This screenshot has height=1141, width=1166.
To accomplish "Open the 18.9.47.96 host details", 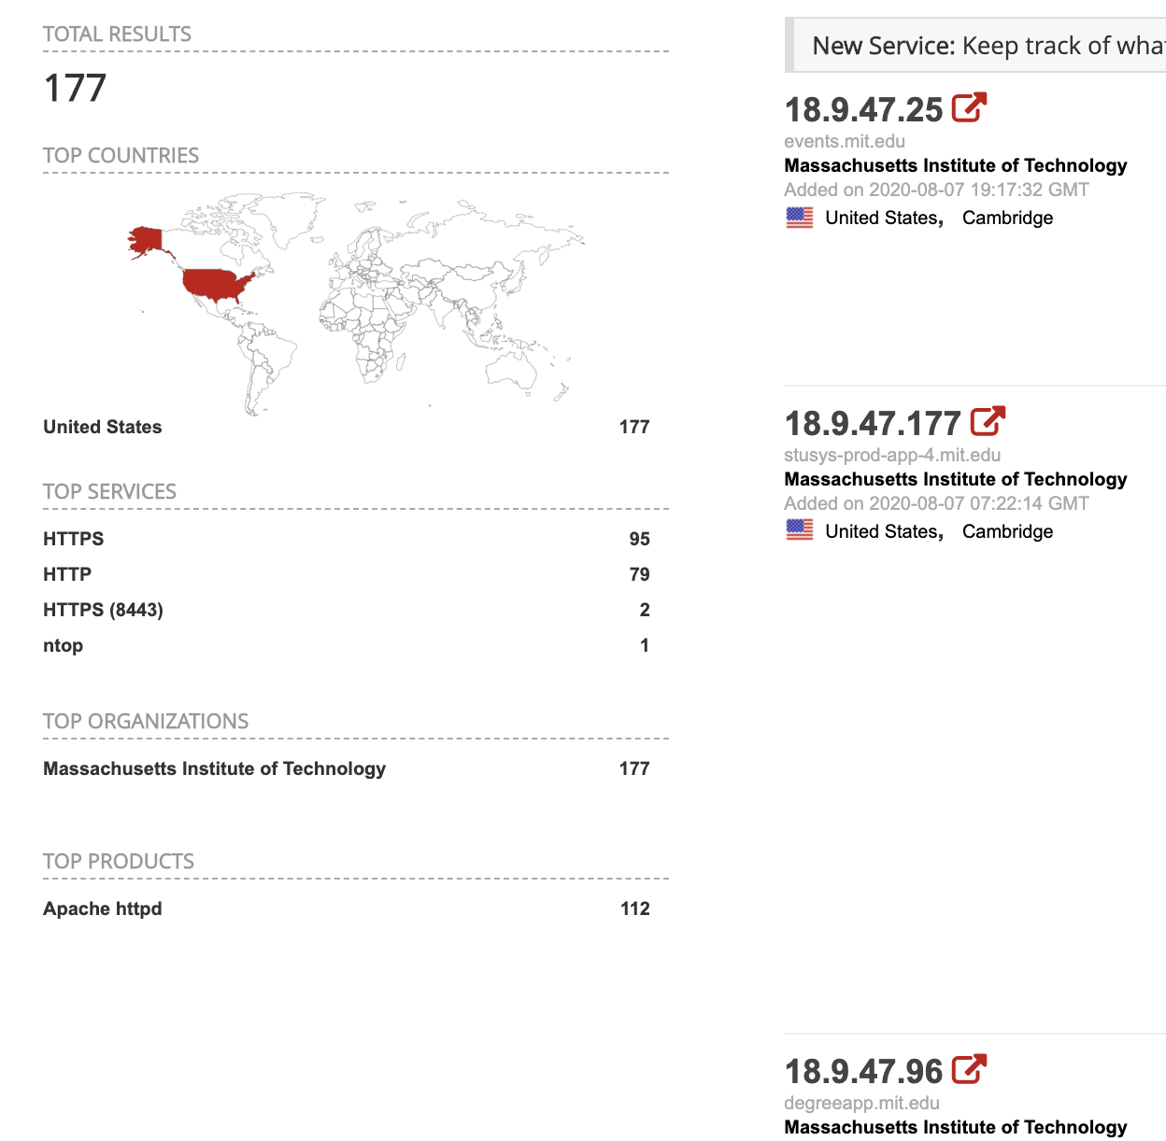I will tap(864, 1071).
